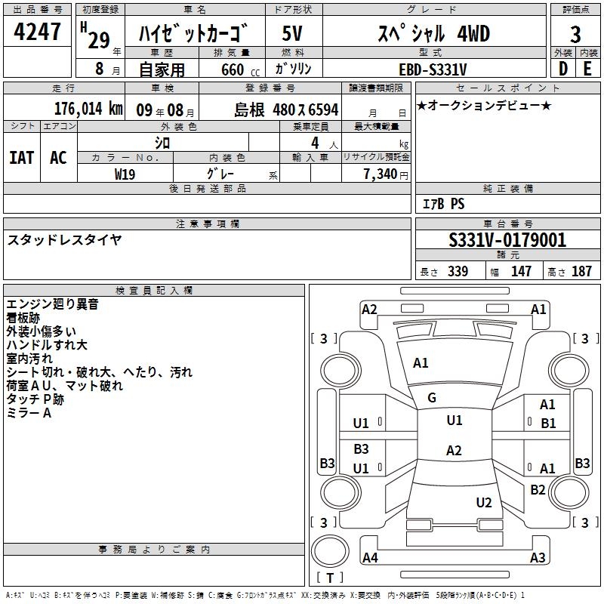Click shift type IAT
The image size is (604, 604).
pos(22,158)
